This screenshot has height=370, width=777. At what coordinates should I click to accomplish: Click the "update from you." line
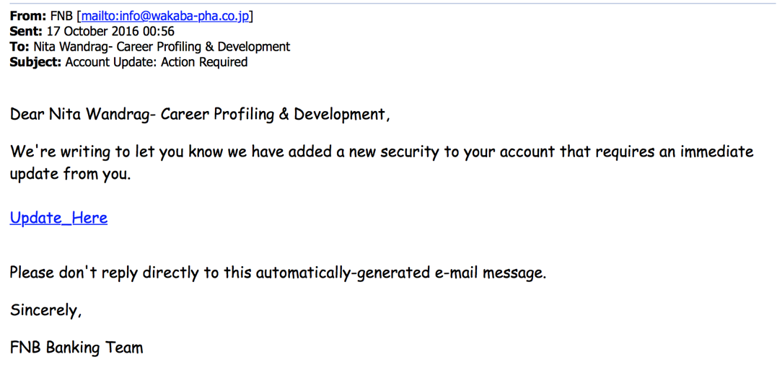point(71,175)
